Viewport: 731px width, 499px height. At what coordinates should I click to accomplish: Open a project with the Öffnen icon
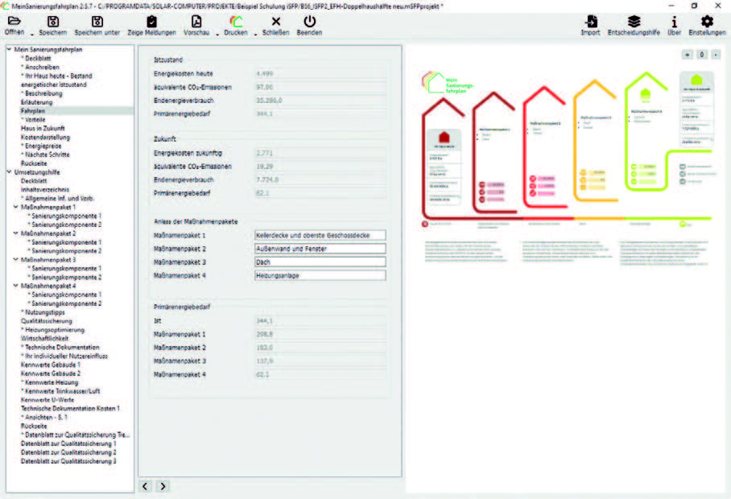(14, 22)
